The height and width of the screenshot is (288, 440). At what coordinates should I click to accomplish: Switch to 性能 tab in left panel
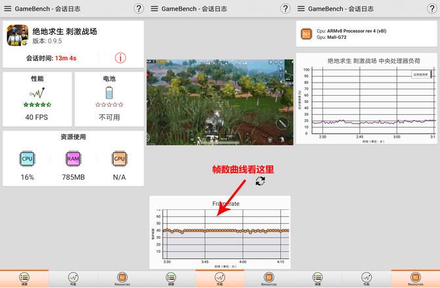click(73, 279)
